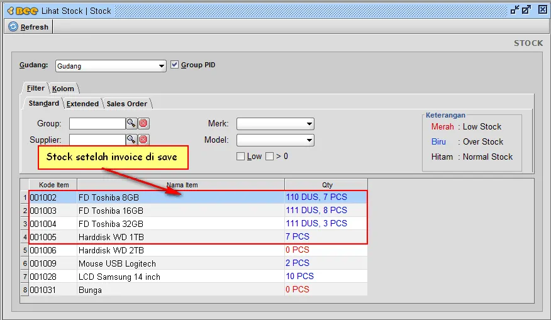Click row number 8 header

[x=25, y=290]
